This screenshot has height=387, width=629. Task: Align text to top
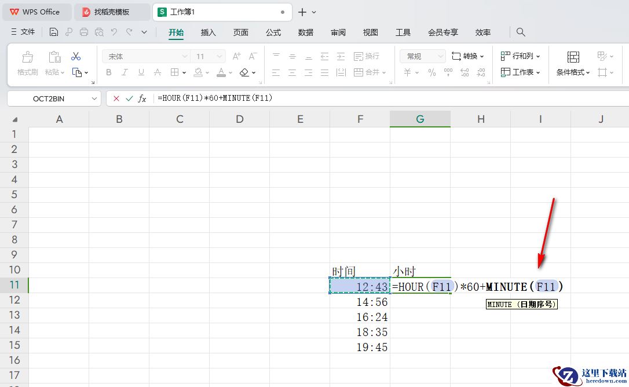coord(276,56)
